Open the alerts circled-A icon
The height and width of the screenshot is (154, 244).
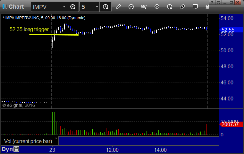coord(170,7)
